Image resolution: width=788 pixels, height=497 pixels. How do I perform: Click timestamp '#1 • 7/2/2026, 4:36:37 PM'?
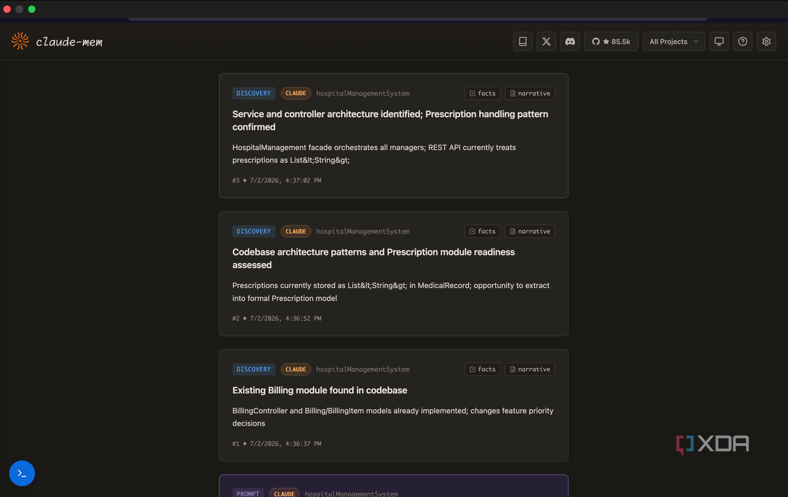coord(277,444)
